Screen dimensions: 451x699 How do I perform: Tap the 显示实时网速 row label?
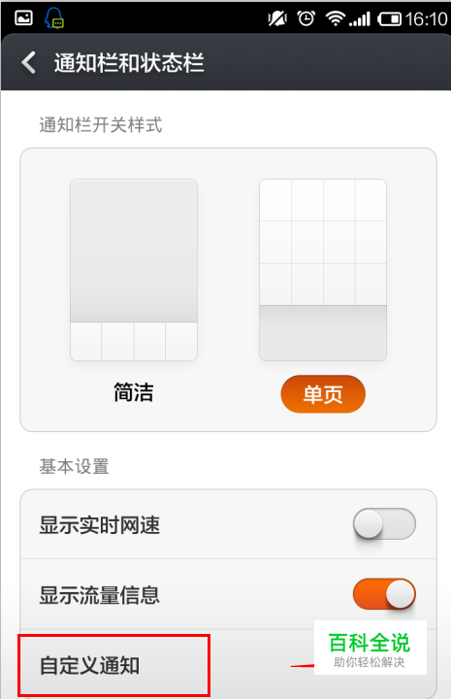tap(100, 524)
